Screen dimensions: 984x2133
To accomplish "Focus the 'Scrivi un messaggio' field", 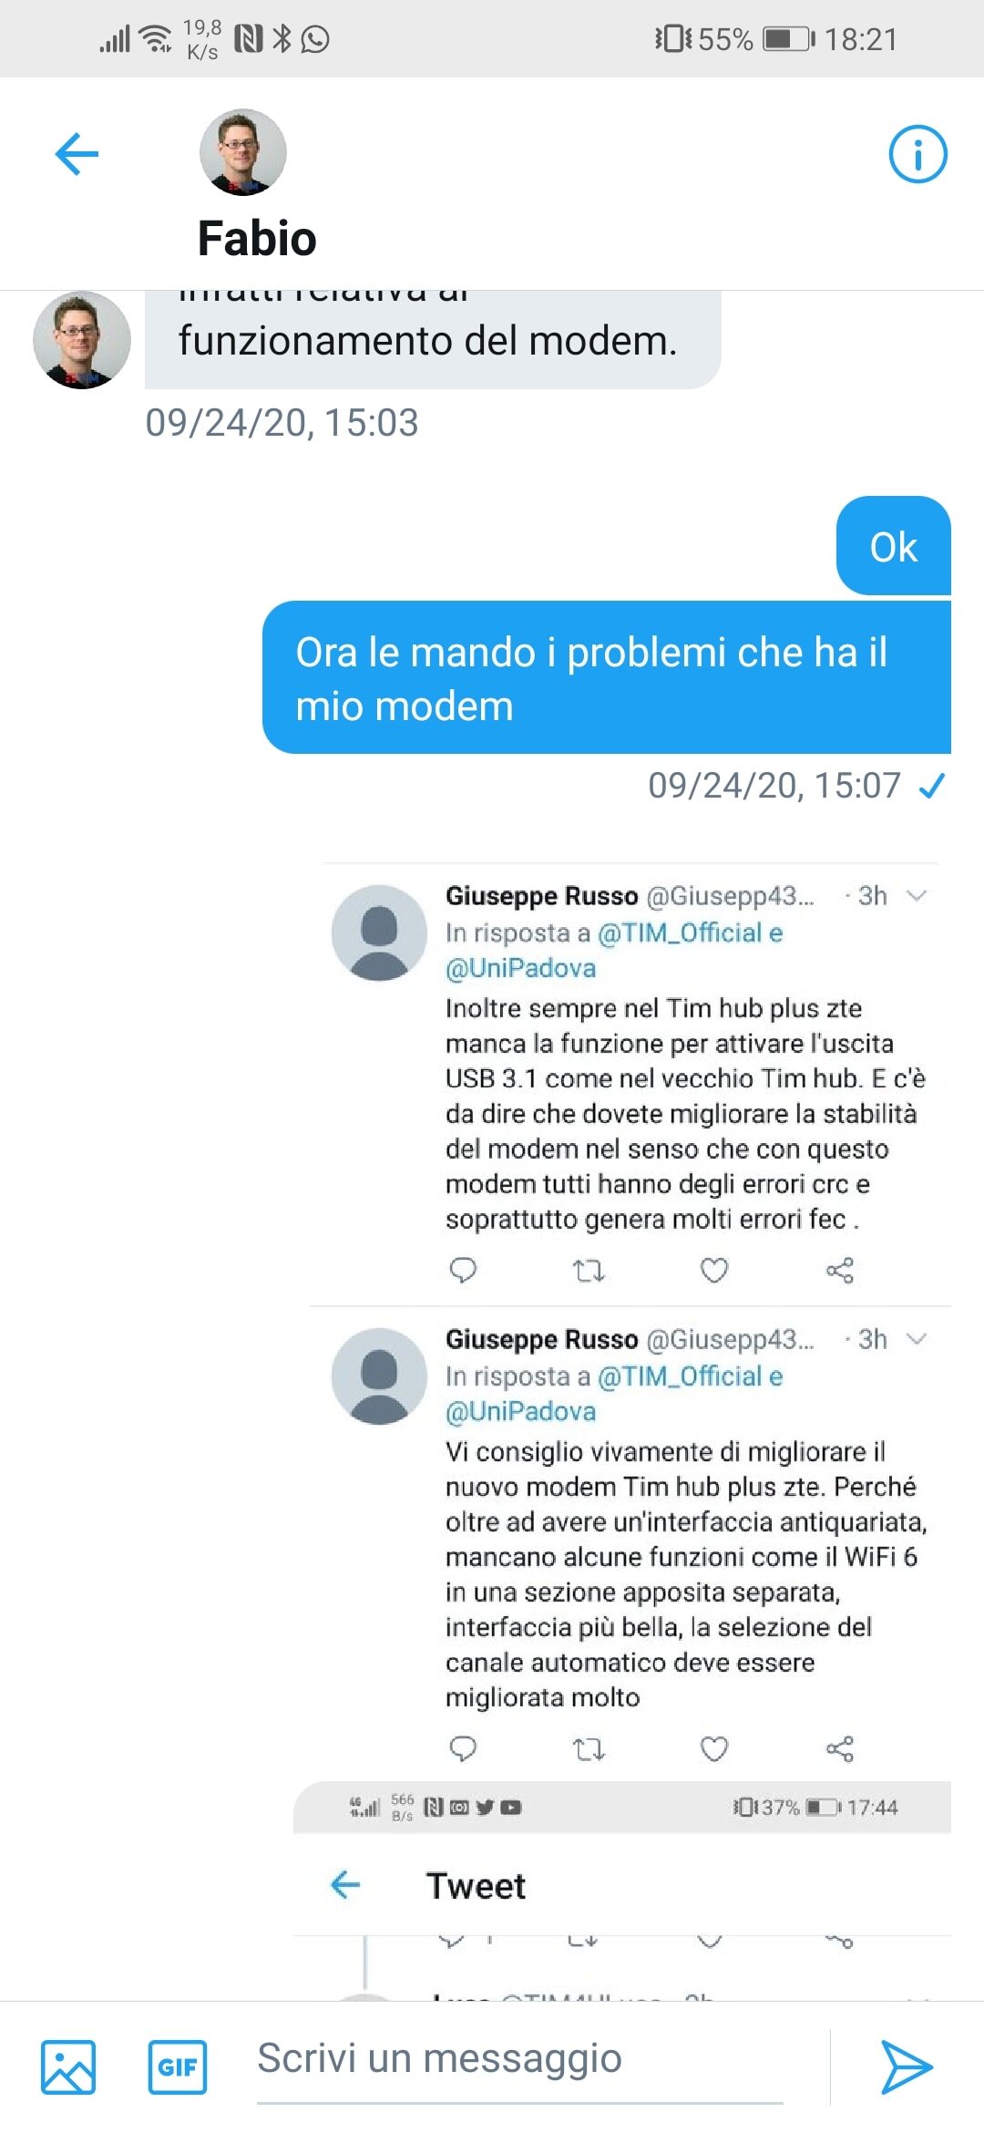I will coord(520,2060).
